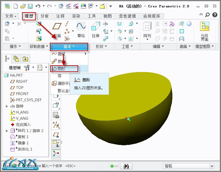Click the search magnifier icon
Screen dimensions: 221x172
point(207,15)
